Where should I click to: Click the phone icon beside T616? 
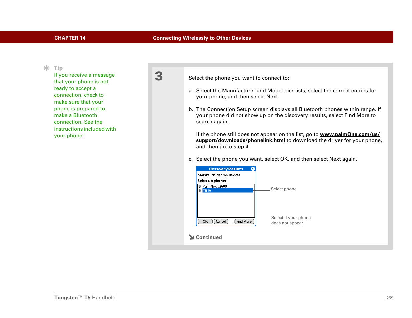pyautogui.click(x=200, y=191)
